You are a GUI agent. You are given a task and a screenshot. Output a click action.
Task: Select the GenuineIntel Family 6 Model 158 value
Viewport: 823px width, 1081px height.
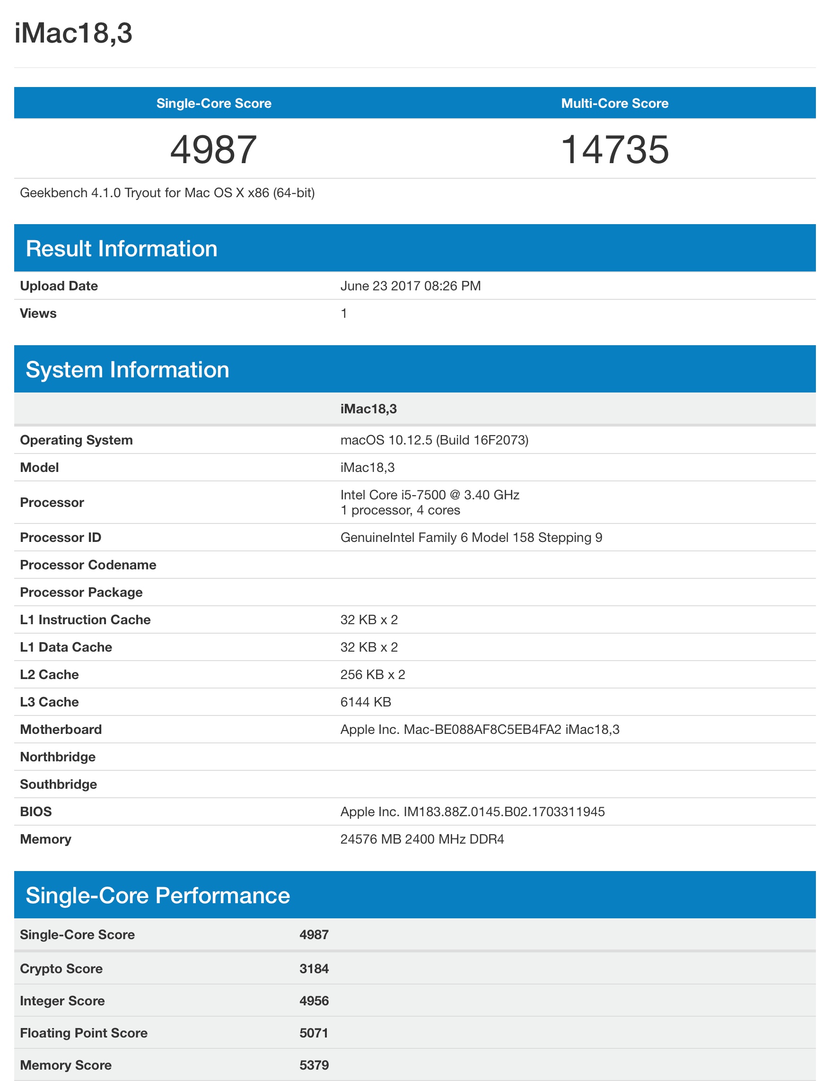471,538
